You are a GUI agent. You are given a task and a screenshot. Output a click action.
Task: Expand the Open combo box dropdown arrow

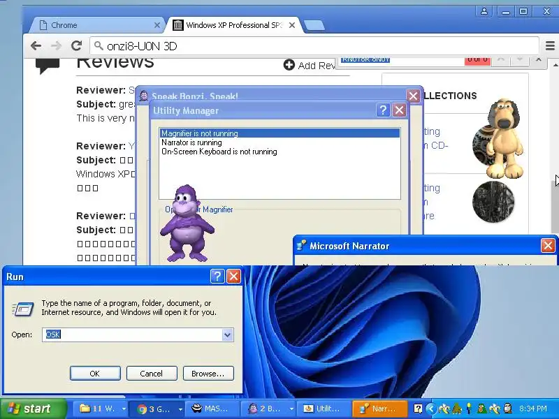click(227, 335)
